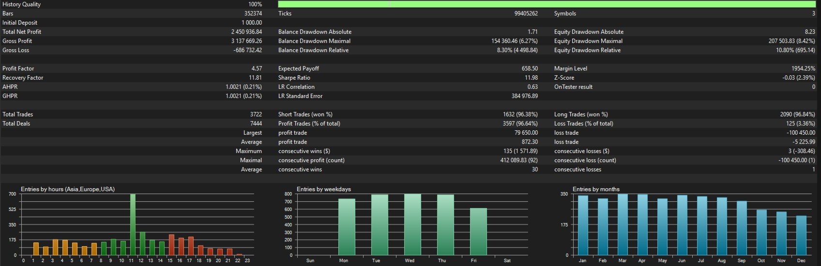Click the Friday bar in weekdays chart
The width and height of the screenshot is (821, 266).
tap(478, 232)
